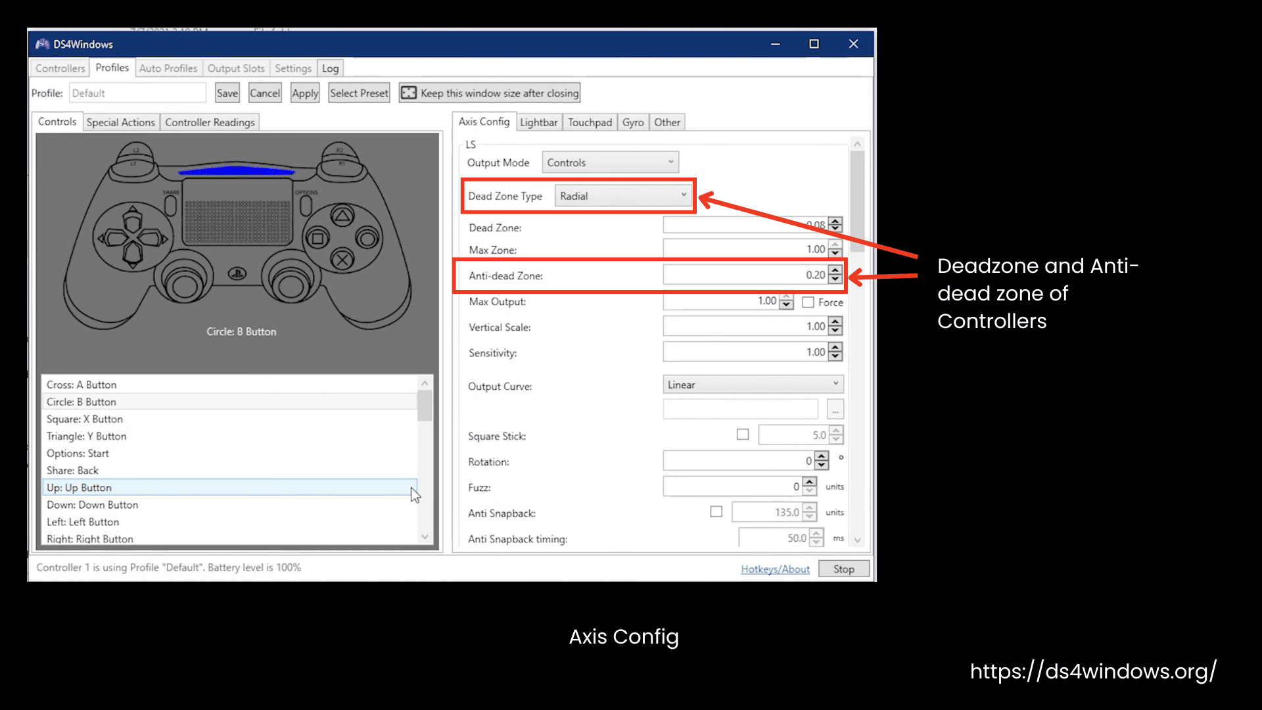This screenshot has height=710, width=1262.
Task: Click the Stop button
Action: pos(844,569)
